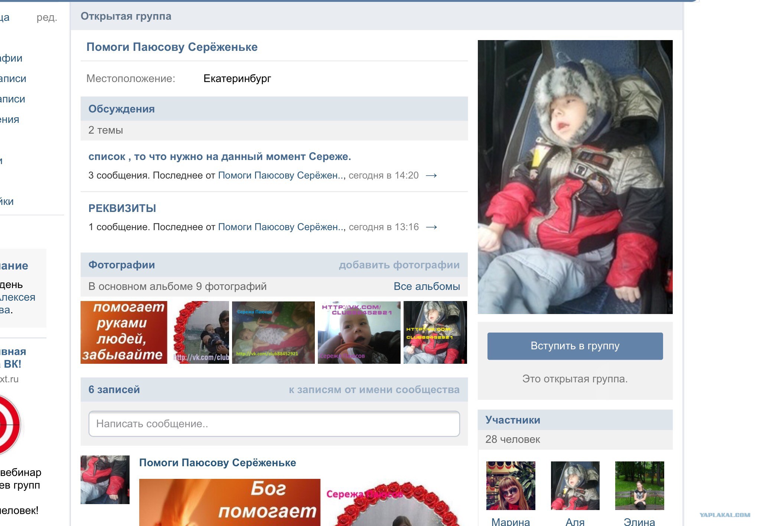Click the 'Вступить в группу' button
760x526 pixels.
point(575,346)
